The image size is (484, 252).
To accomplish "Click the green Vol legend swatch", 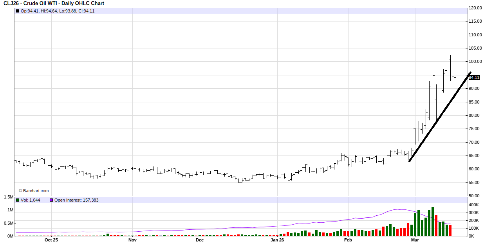I will (18, 200).
